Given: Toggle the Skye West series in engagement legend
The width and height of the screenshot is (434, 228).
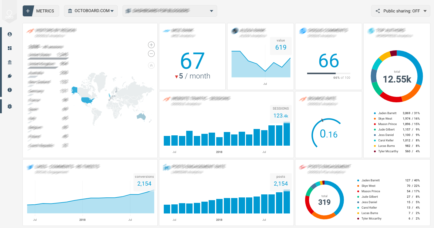Looking at the screenshot, I should click(368, 186).
